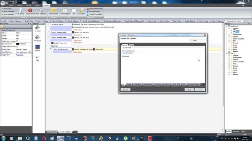Switch to List view icon
The width and height of the screenshot is (252, 141).
click(x=74, y=11)
